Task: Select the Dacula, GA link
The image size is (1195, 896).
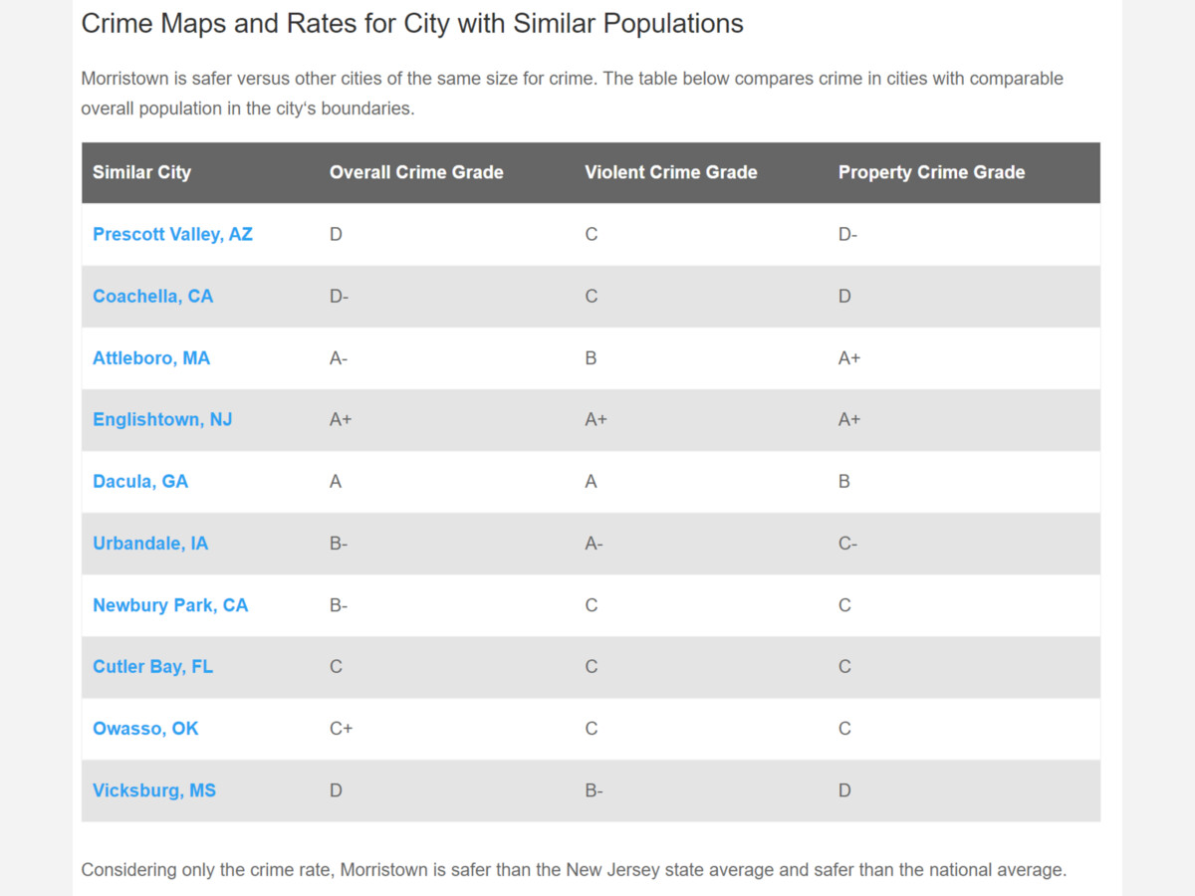Action: (140, 482)
